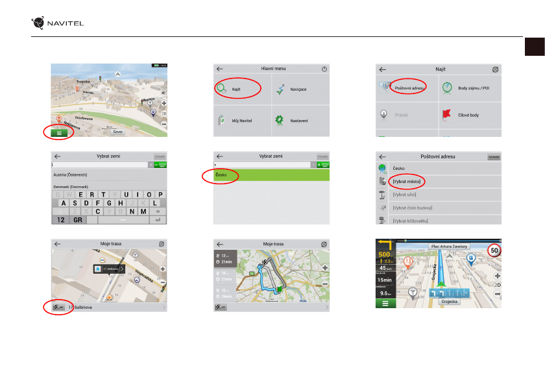Open Můj Navitel in the Hlavní menu
545x386 pixels.
pyautogui.click(x=242, y=120)
